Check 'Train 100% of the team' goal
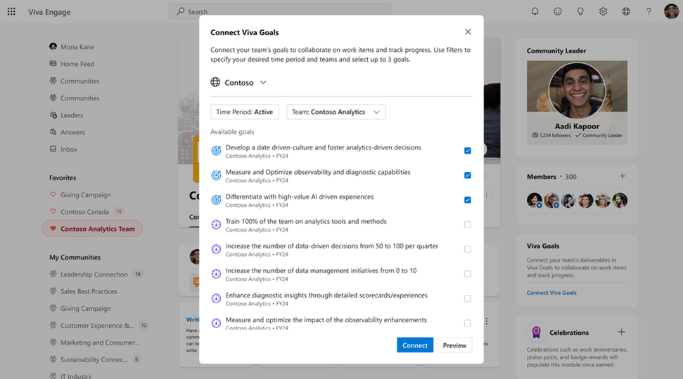Image resolution: width=683 pixels, height=379 pixels. pyautogui.click(x=468, y=225)
